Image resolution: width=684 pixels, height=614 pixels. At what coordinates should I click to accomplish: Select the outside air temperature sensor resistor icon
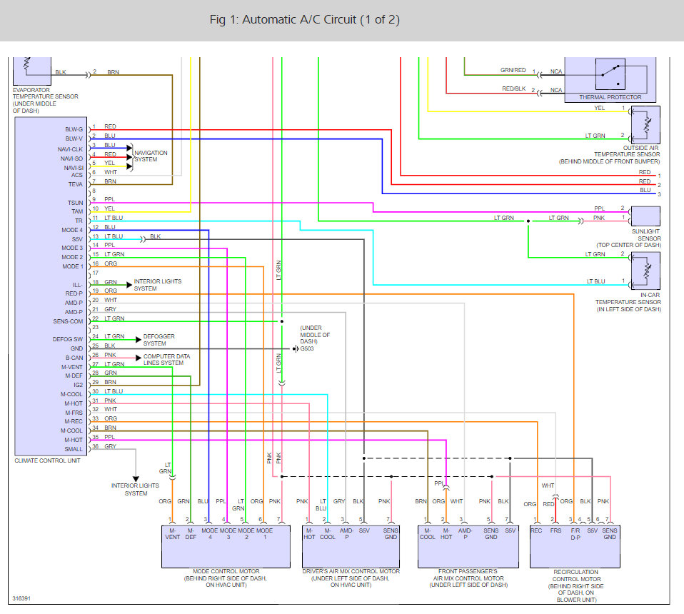(x=645, y=126)
